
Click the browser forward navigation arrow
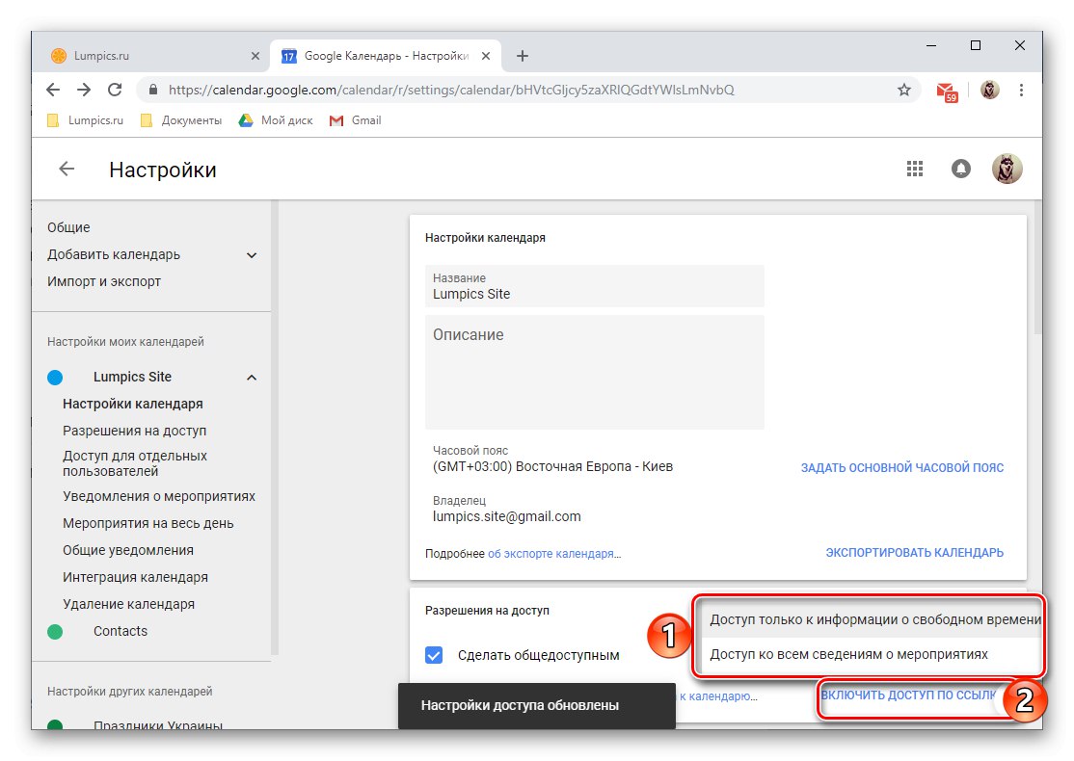(x=84, y=89)
